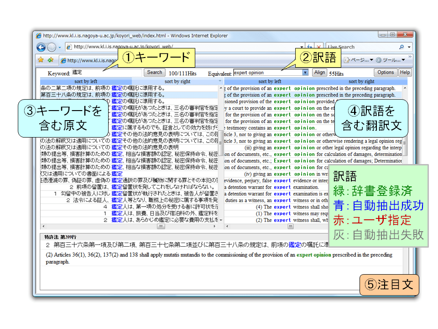This screenshot has width=438, height=329.
Task: Select row '4 鑑定人は、第一項の処分を受ける者'
Action: pos(129,207)
